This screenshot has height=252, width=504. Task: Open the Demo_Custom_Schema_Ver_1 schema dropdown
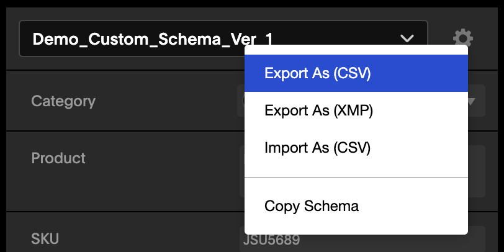[x=223, y=38]
